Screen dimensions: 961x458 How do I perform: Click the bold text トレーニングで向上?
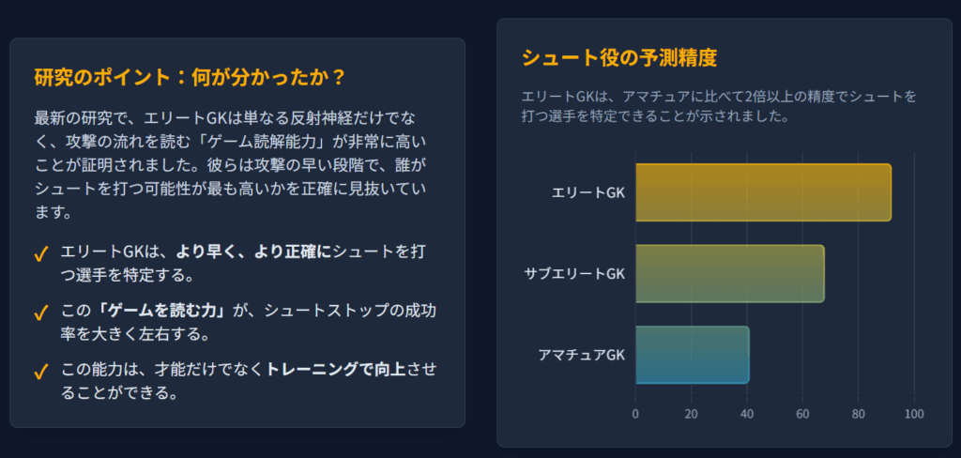point(336,369)
